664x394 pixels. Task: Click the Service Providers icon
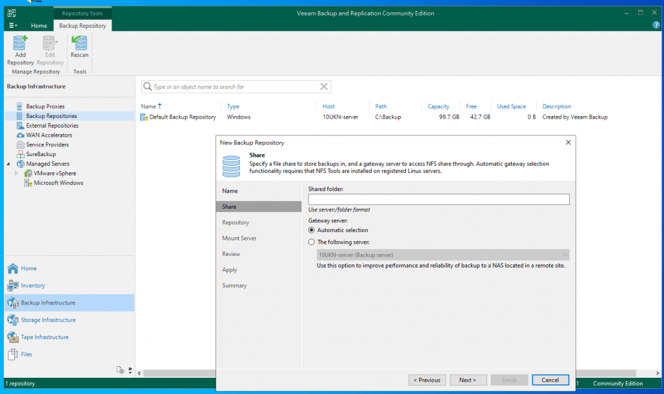click(20, 145)
